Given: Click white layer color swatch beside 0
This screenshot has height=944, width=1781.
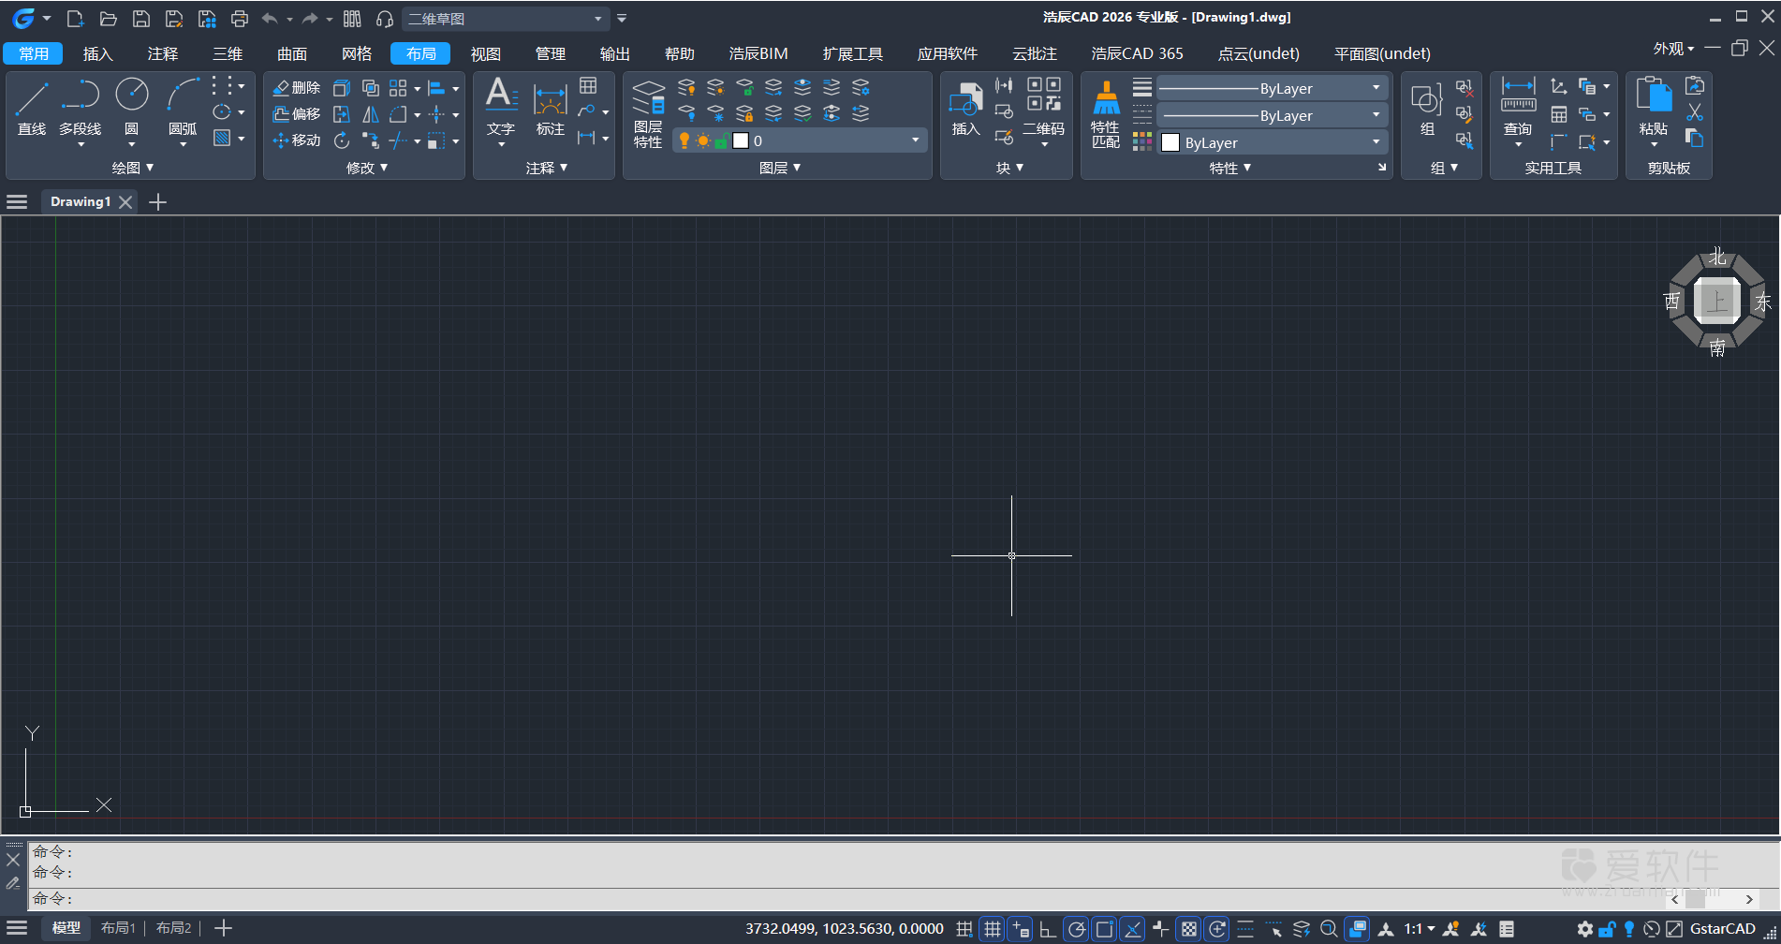Looking at the screenshot, I should 741,140.
